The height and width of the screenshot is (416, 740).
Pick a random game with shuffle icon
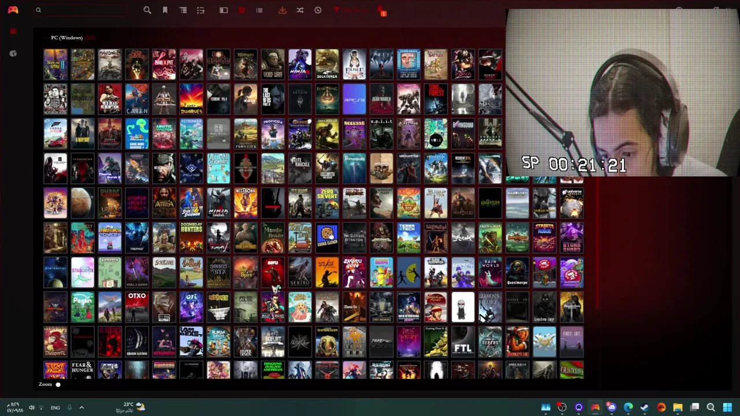pos(300,10)
